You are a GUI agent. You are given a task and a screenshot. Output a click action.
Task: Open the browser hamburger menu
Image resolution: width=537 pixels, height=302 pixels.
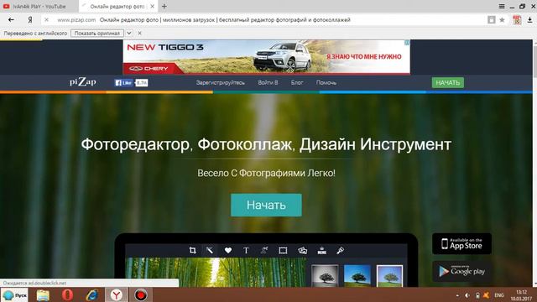point(502,6)
